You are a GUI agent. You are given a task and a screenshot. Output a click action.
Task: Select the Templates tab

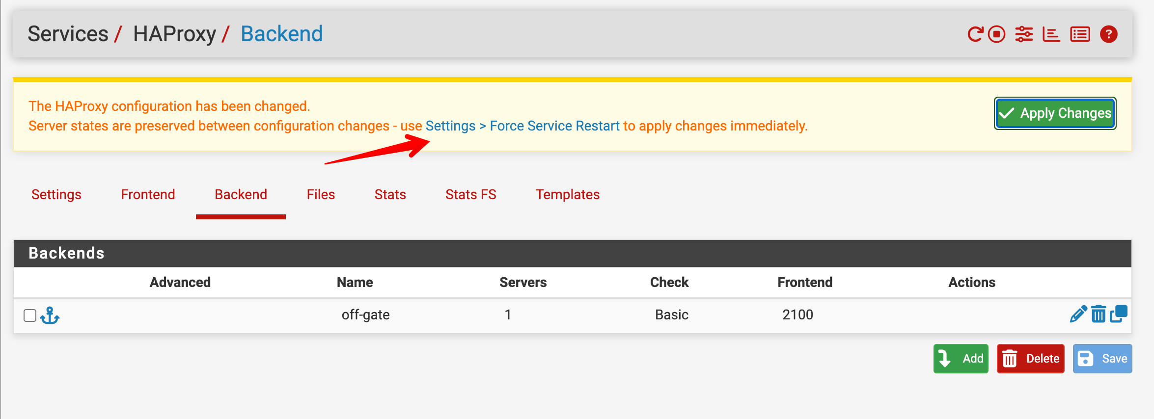[x=567, y=195]
